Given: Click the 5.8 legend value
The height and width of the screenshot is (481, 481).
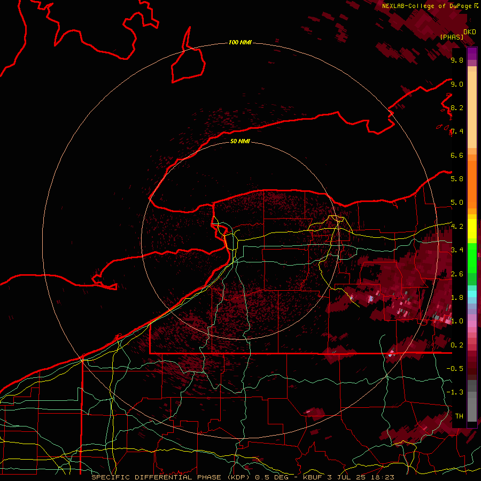Looking at the screenshot, I should click(457, 179).
